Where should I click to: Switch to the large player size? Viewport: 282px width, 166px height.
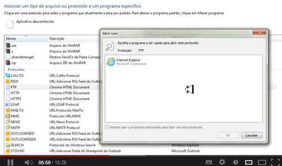coord(262,162)
